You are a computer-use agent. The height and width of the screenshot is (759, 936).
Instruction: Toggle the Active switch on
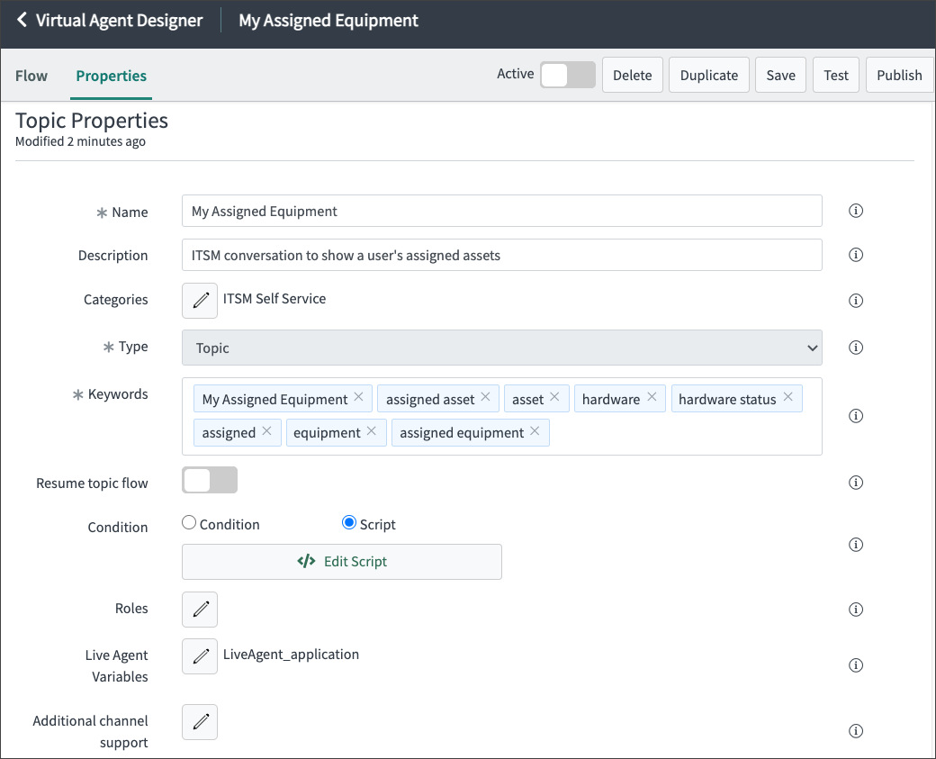point(568,75)
